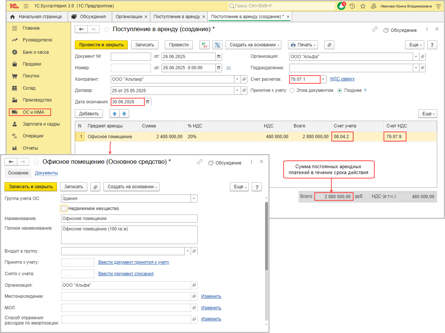Expand top Еще menu in main document
The height and width of the screenshot is (333, 445).
point(414,45)
